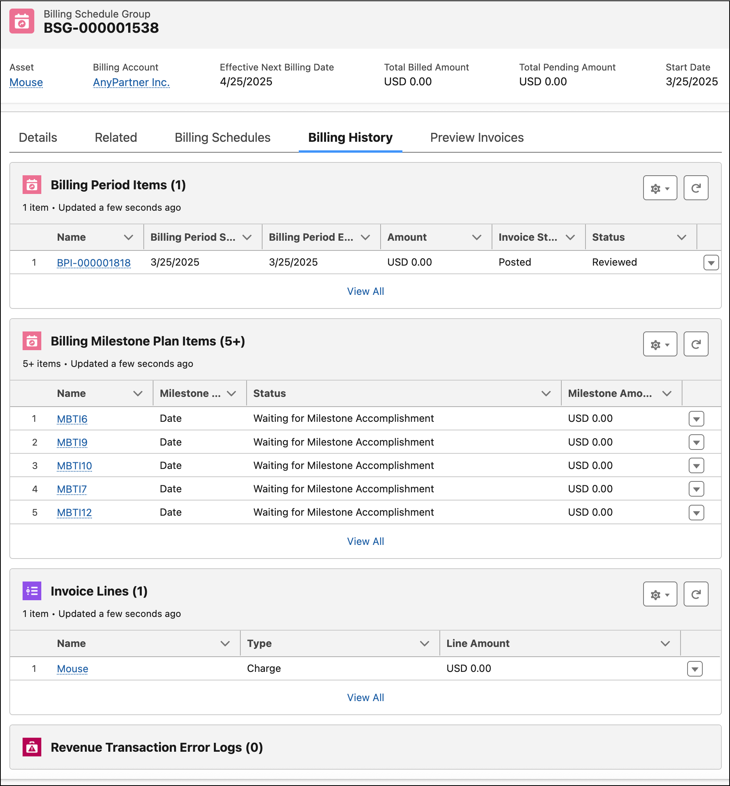Click the Reviewed status cell
This screenshot has width=730, height=786.
coord(614,262)
